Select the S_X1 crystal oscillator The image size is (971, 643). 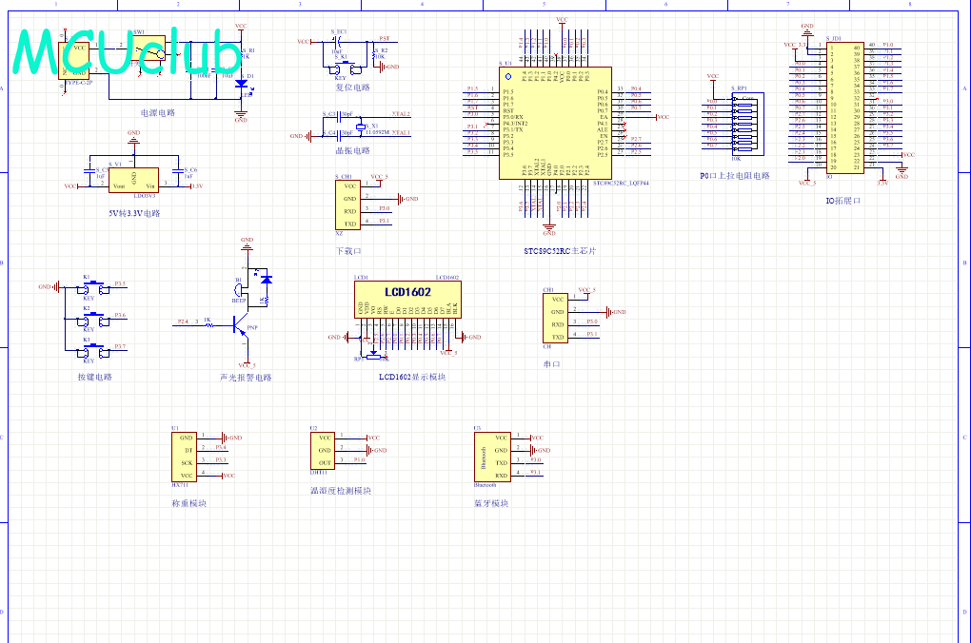[x=360, y=128]
